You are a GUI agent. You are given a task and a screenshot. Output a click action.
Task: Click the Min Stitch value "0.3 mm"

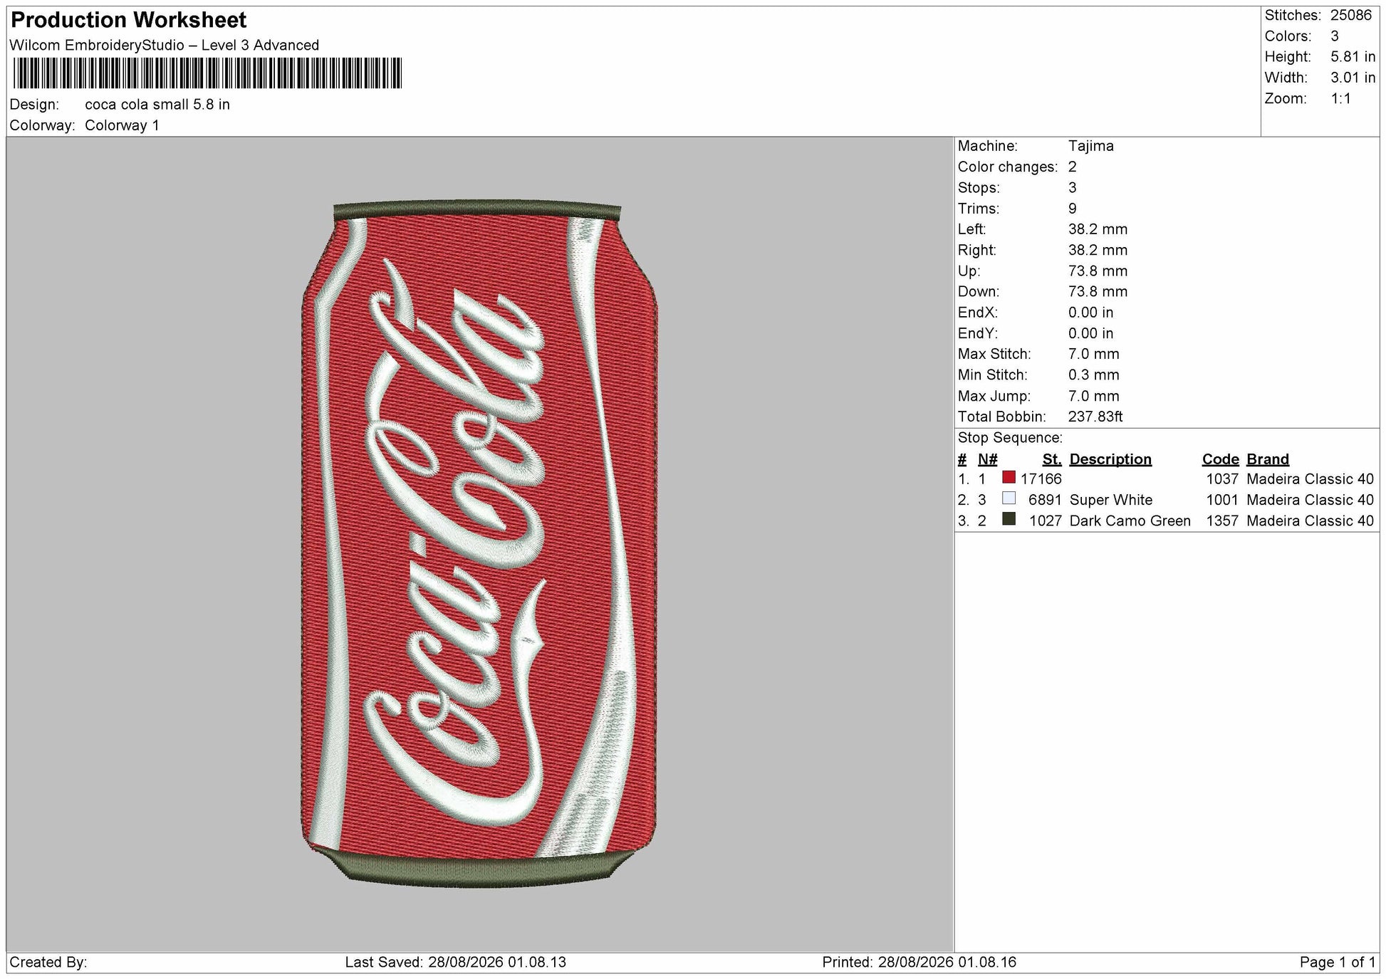click(1094, 375)
